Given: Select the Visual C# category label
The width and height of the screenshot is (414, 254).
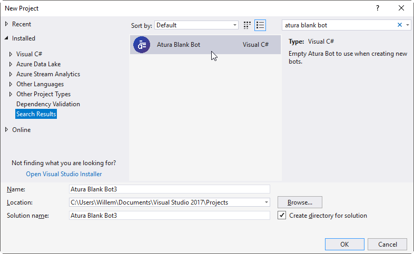Looking at the screenshot, I should point(29,54).
